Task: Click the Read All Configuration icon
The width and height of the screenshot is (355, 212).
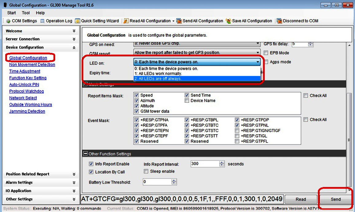Action: click(126, 21)
